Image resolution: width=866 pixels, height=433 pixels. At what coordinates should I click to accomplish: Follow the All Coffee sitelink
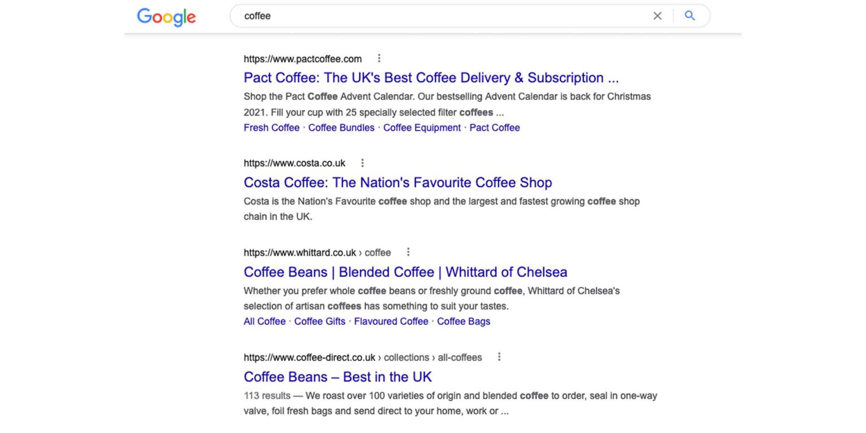click(264, 321)
